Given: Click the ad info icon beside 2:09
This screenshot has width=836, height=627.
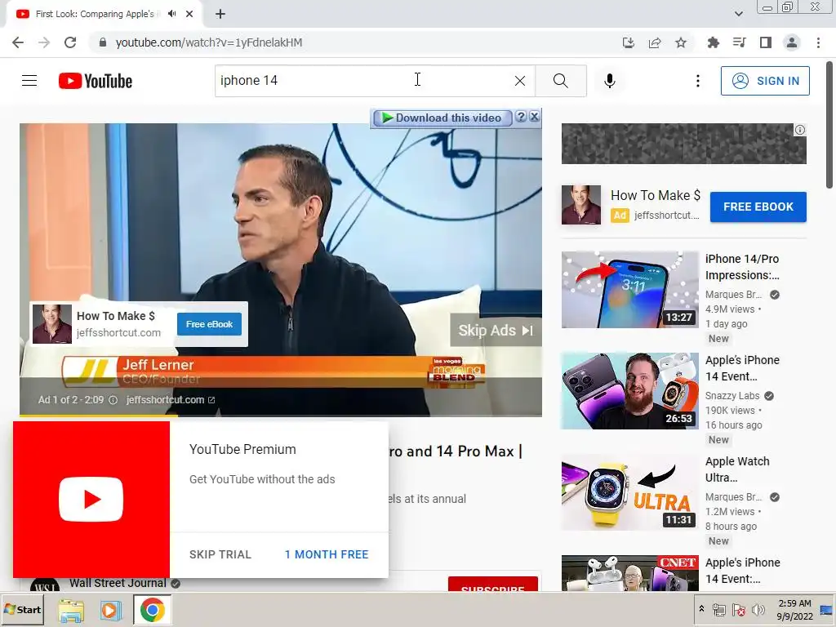Looking at the screenshot, I should 113,400.
